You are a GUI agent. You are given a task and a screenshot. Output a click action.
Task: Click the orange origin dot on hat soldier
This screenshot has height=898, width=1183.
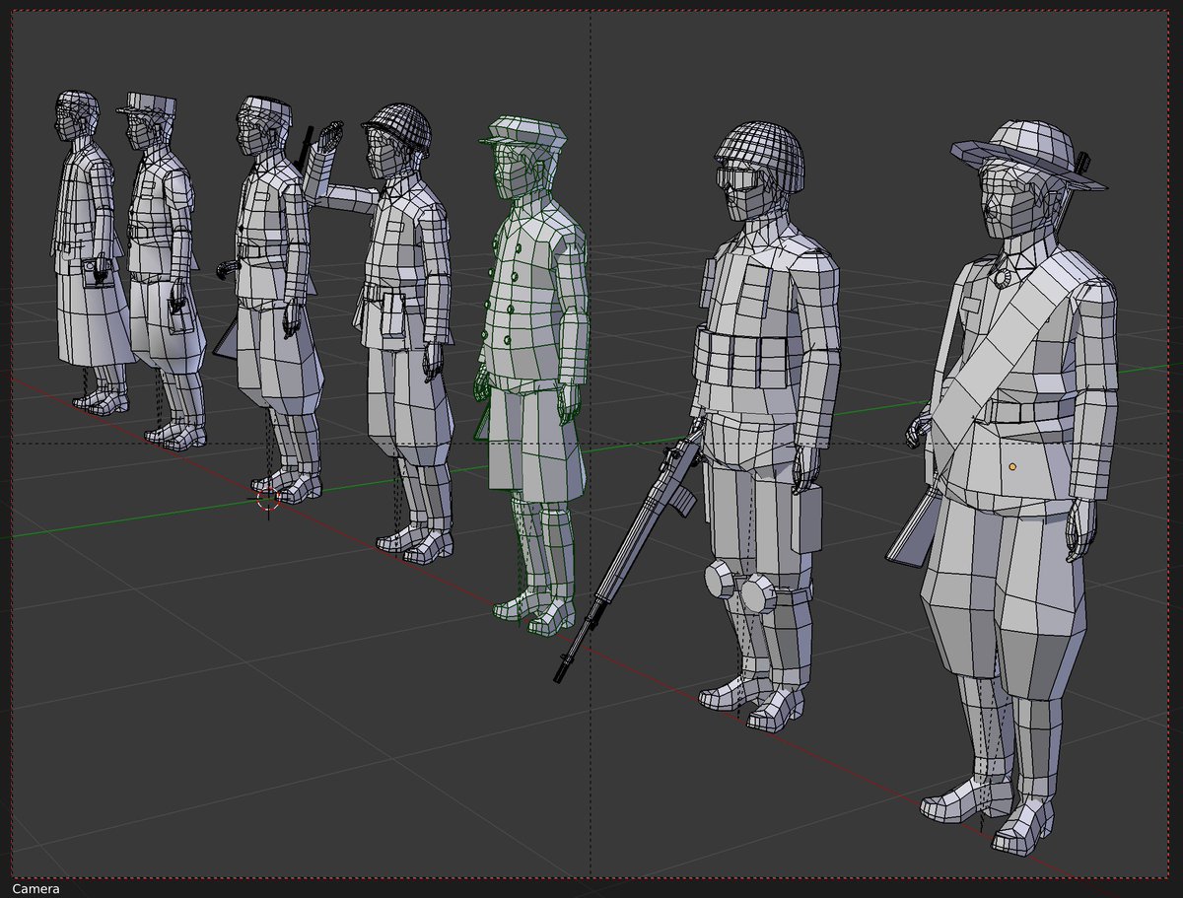click(1012, 465)
